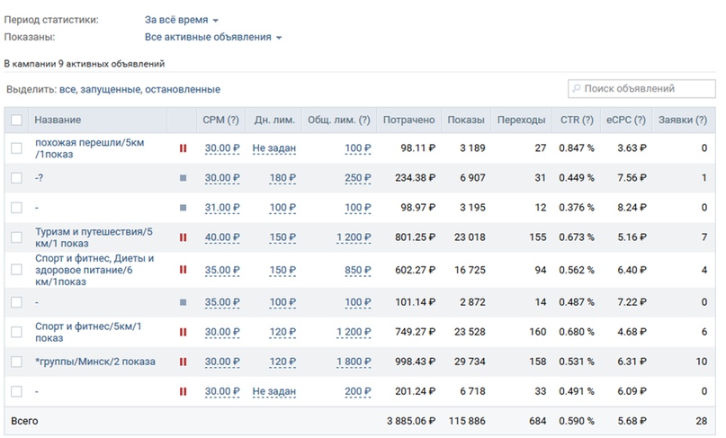Toggle the select-all checkbox in table header
Viewport: 726px width, 438px height.
16,121
